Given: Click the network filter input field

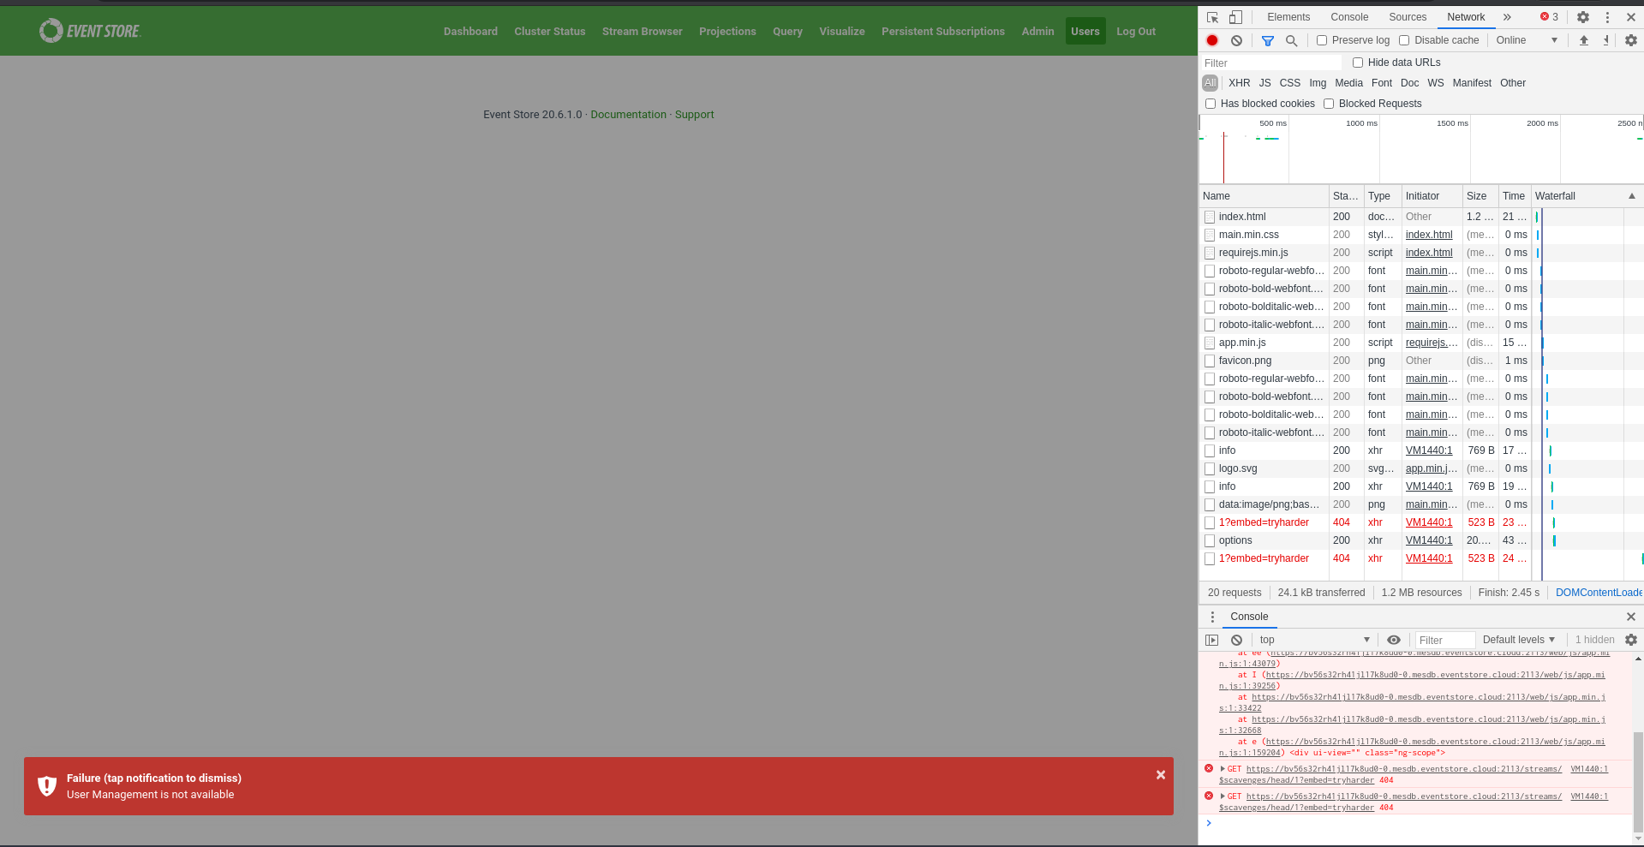Looking at the screenshot, I should [x=1271, y=63].
